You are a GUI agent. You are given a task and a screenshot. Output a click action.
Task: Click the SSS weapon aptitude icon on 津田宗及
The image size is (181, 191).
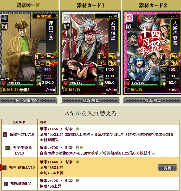[x=51, y=63]
